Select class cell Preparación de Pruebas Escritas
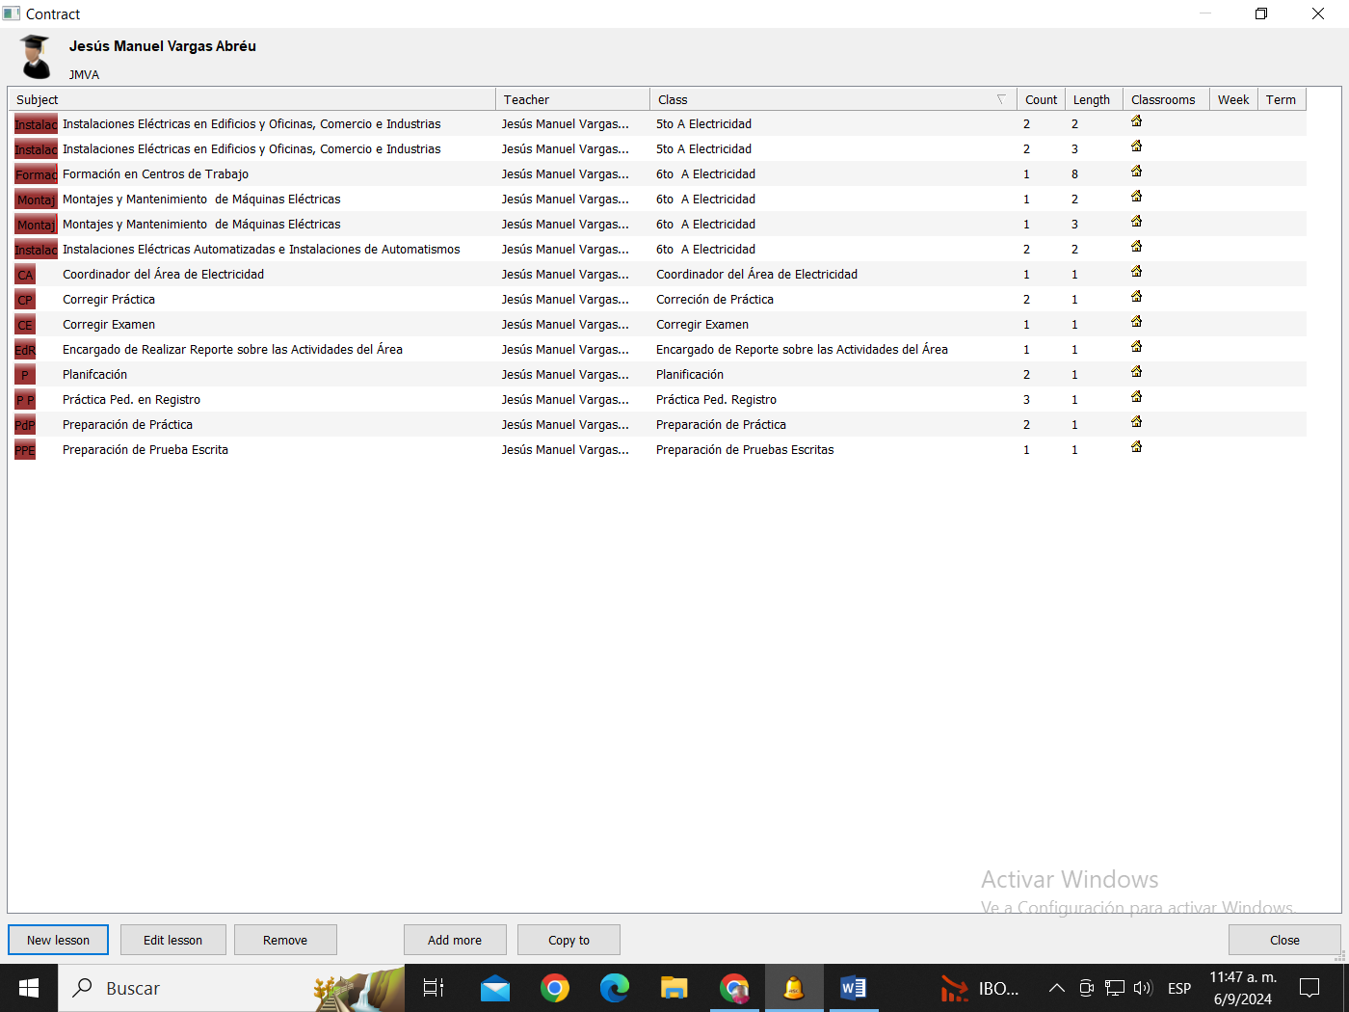 tap(745, 450)
